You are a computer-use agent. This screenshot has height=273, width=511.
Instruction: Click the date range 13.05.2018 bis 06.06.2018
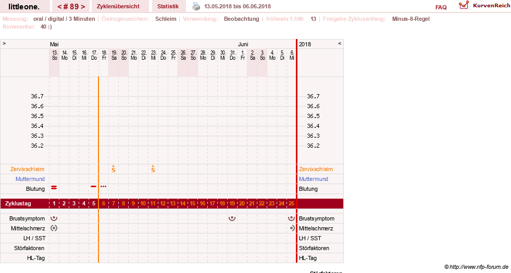coord(237,7)
